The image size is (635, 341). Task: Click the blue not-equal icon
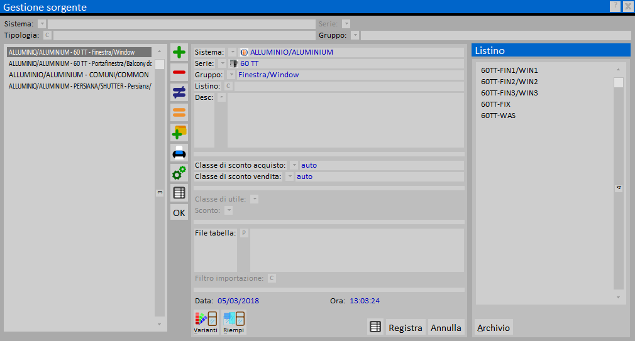point(179,92)
